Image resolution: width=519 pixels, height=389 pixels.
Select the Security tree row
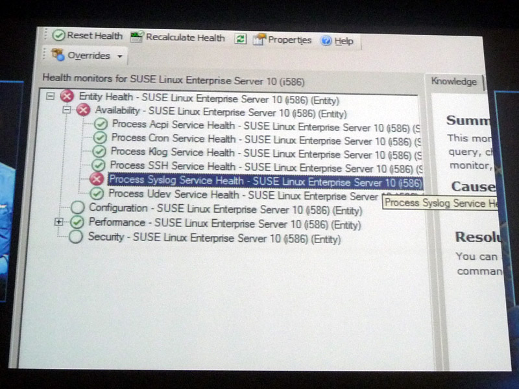pos(214,238)
